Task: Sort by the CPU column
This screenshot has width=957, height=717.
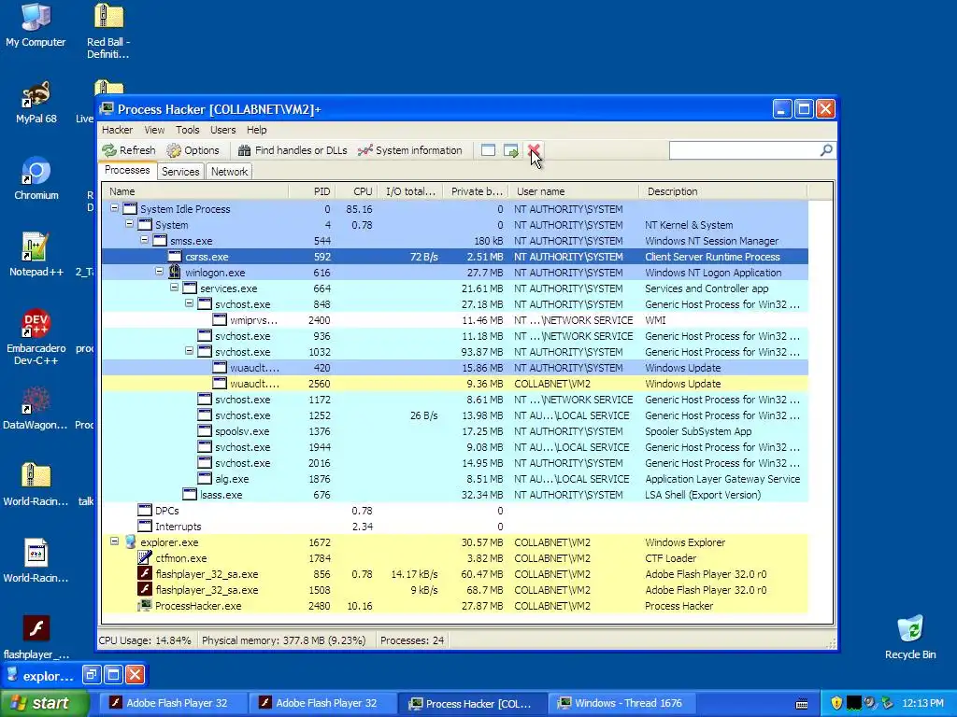Action: click(356, 191)
